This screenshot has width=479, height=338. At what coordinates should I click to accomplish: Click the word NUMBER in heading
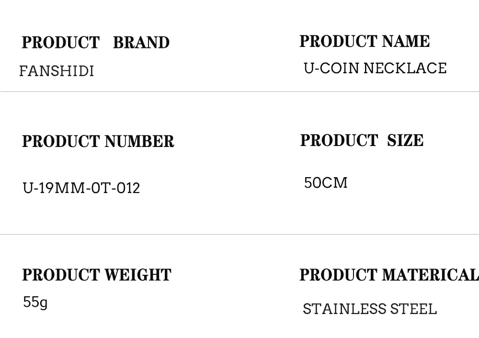139,142
